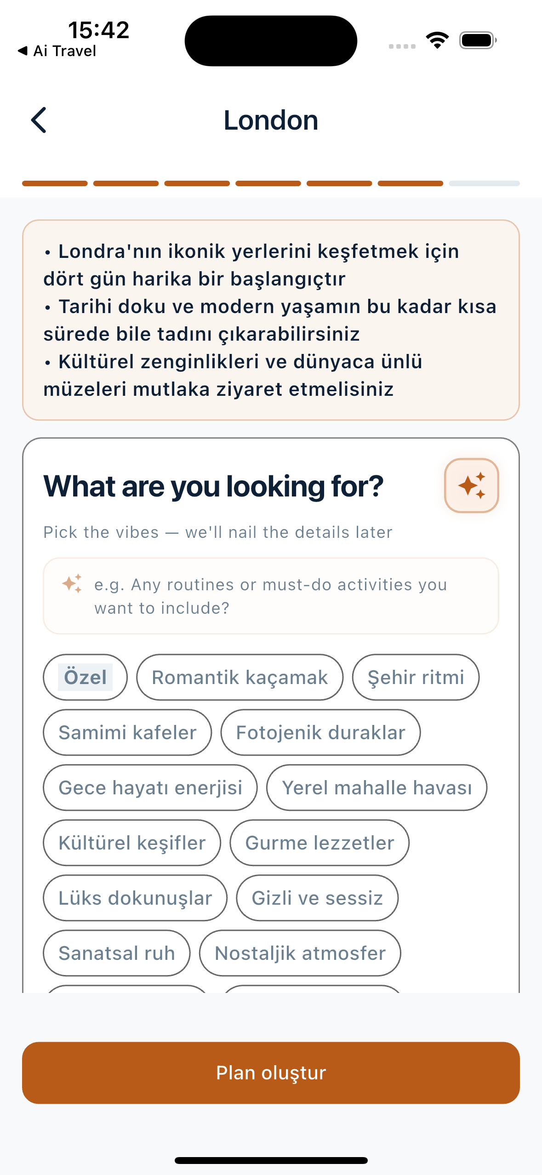This screenshot has height=1175, width=542.
Task: Select the Samimi kafeler option
Action: [x=127, y=732]
